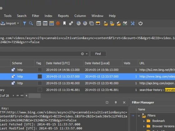Click the horizontal scrollbar thumb
The image size is (175, 131).
[x=35, y=95]
